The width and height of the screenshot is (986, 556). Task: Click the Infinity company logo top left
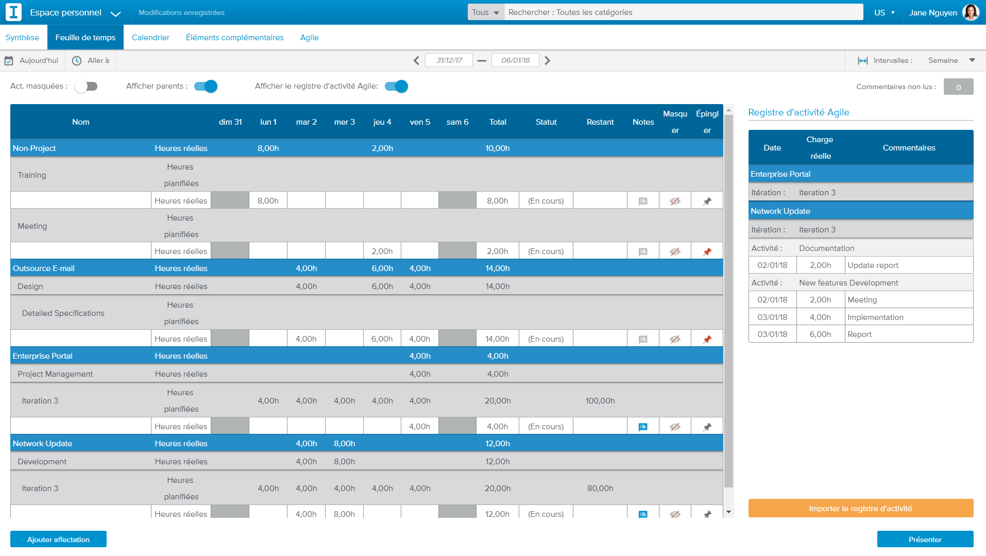(13, 11)
